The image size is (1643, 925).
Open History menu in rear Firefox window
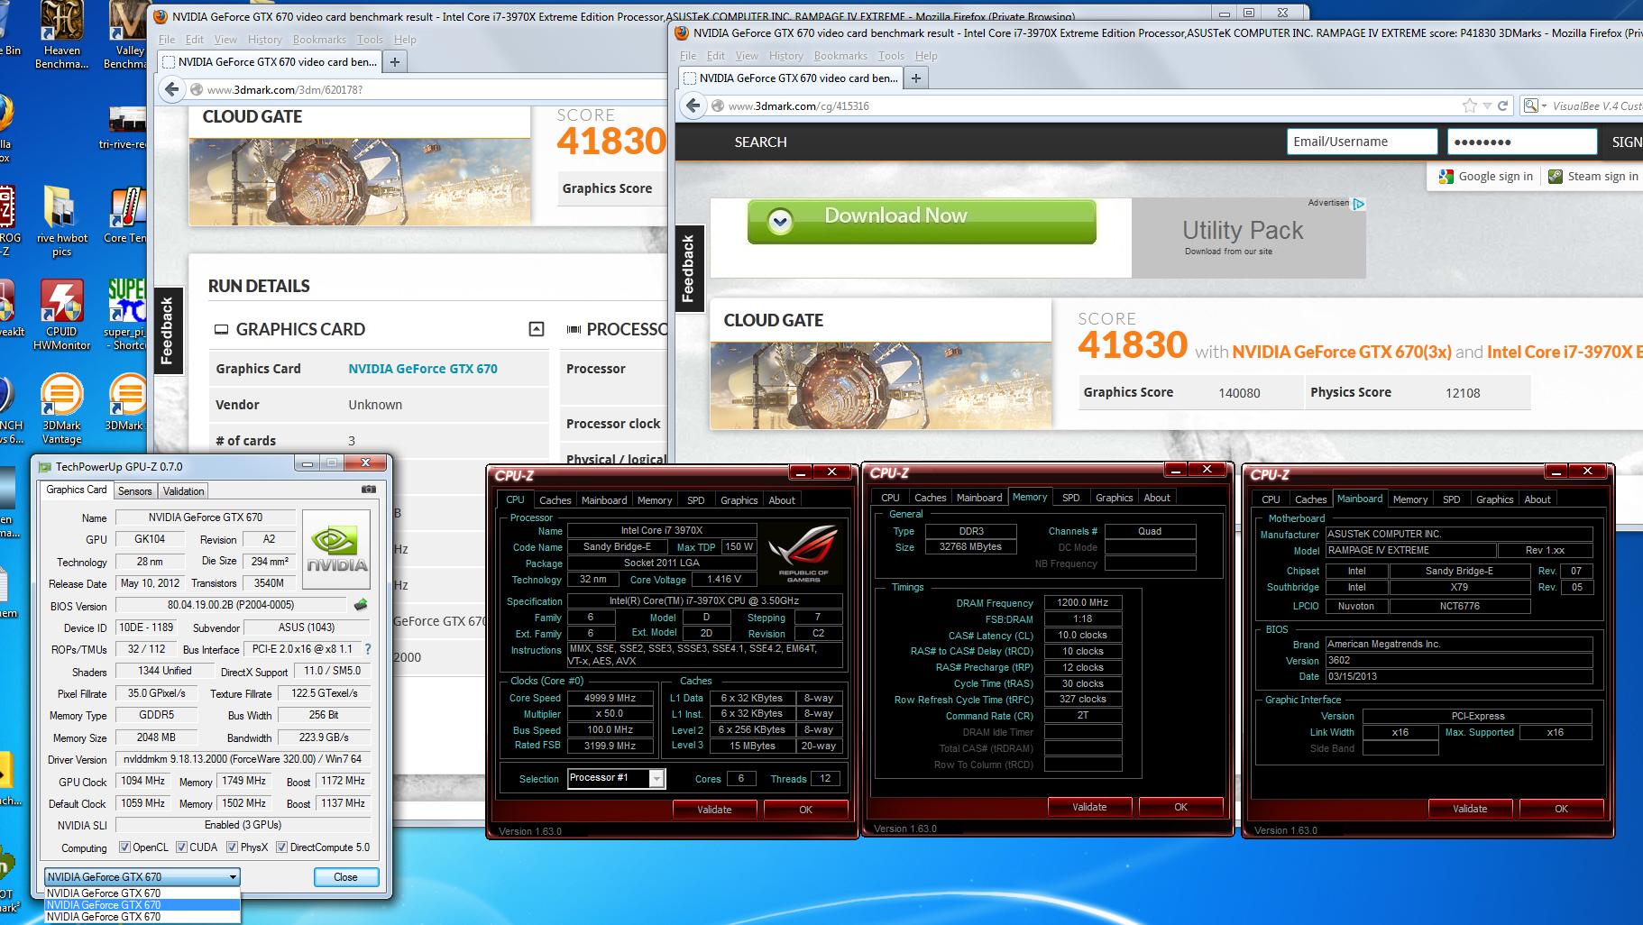pos(264,40)
